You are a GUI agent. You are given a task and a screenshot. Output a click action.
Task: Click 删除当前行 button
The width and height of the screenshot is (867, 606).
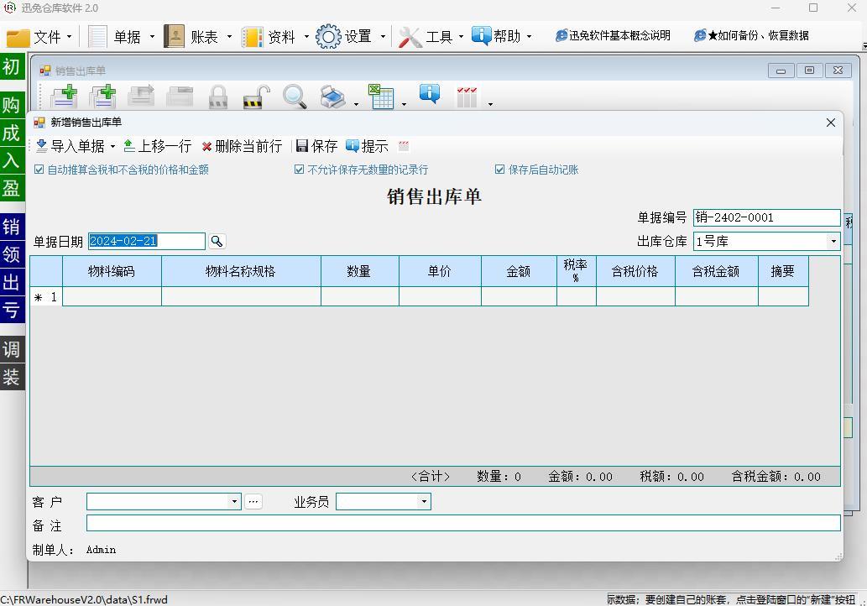pos(242,146)
